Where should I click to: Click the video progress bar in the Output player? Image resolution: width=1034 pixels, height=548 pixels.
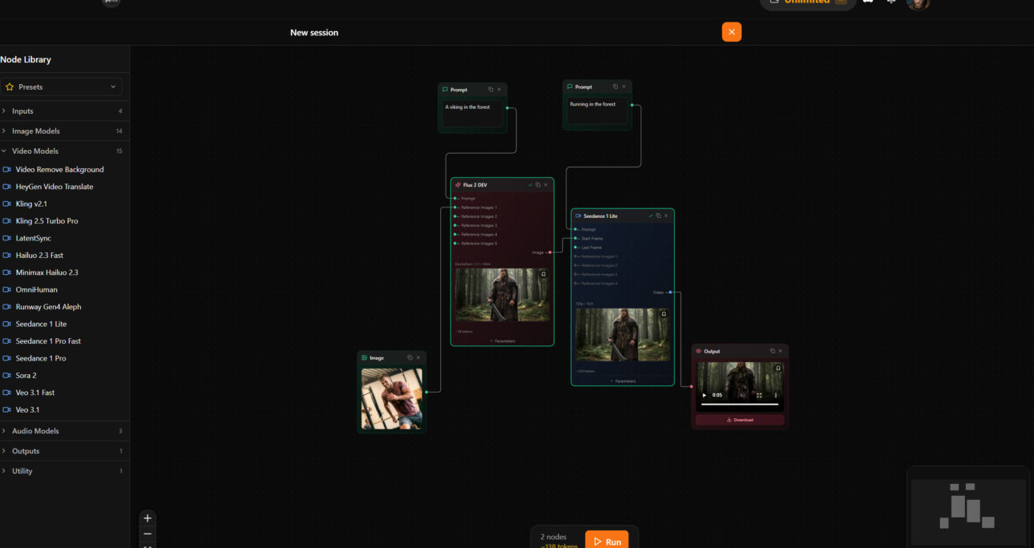click(x=739, y=405)
